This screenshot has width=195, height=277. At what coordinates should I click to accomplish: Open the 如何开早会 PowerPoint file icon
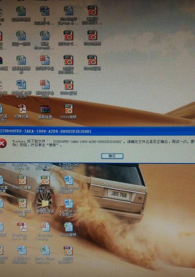point(44,63)
